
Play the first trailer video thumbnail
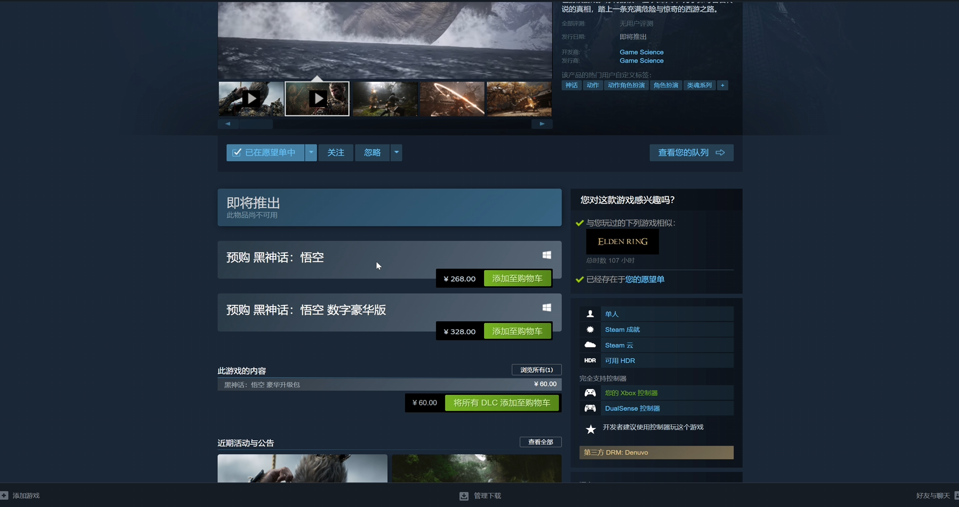(251, 99)
